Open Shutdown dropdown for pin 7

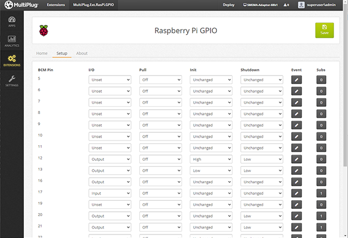click(262, 102)
